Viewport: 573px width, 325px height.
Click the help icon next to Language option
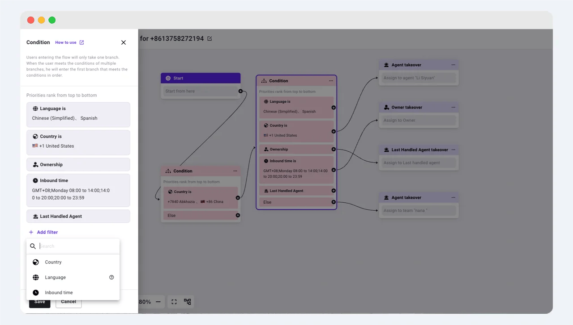111,277
